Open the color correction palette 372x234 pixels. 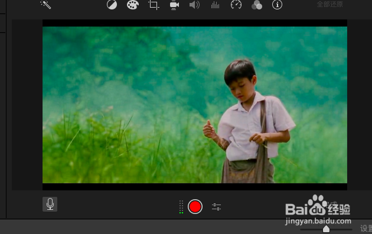click(x=133, y=5)
